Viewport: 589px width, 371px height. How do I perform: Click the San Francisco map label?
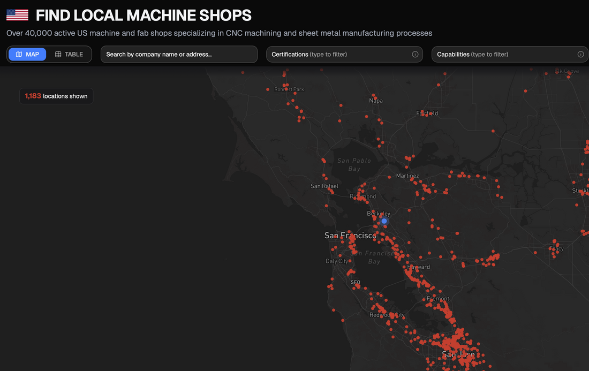click(x=350, y=236)
